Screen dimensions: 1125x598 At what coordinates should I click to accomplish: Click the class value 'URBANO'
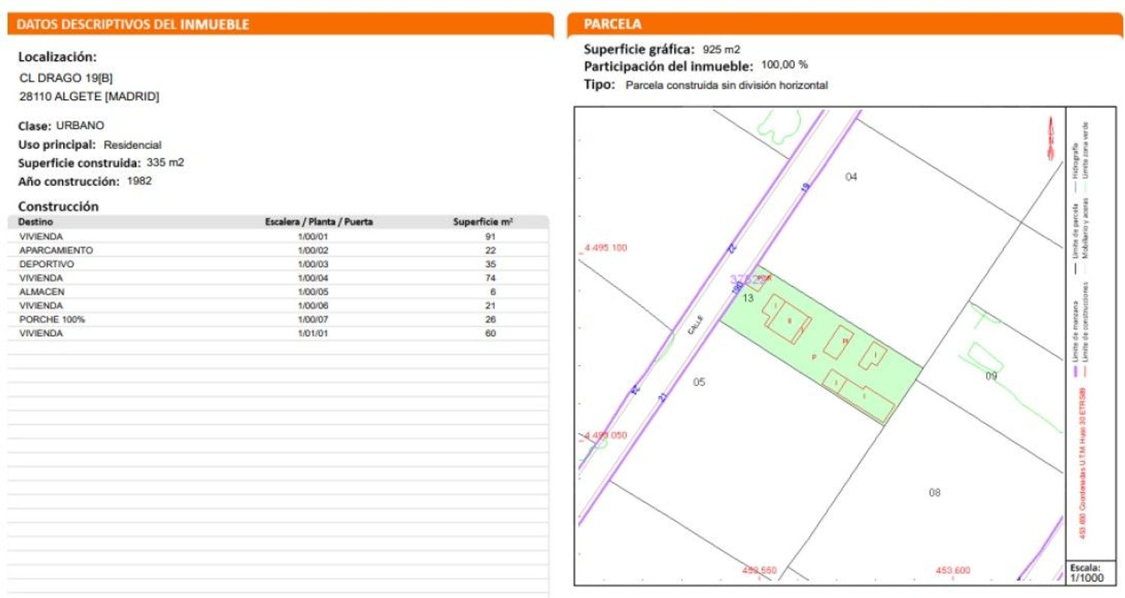[80, 125]
